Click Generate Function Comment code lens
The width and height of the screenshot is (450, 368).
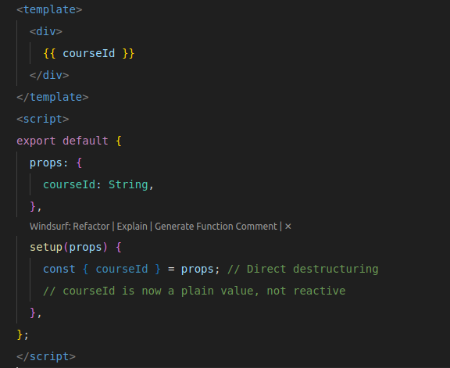coord(216,227)
